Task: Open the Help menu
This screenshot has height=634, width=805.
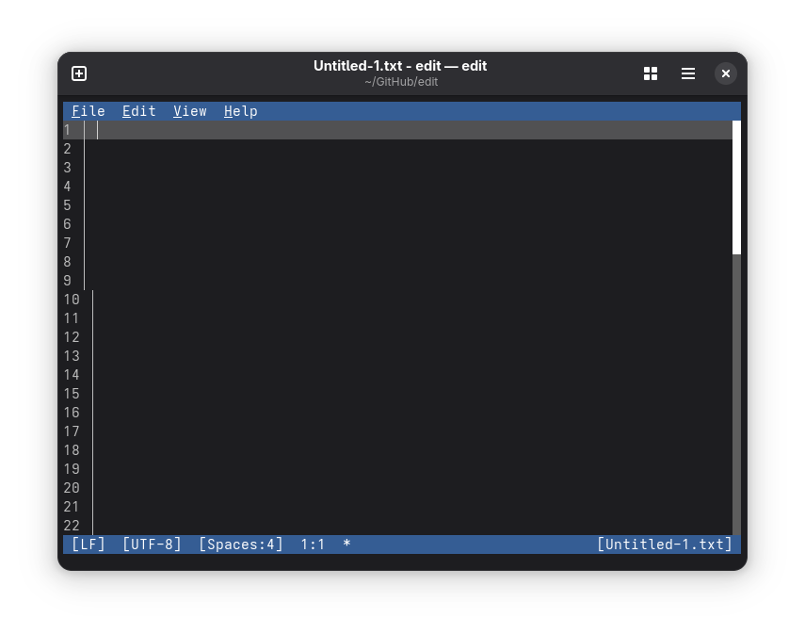Action: click(x=241, y=111)
